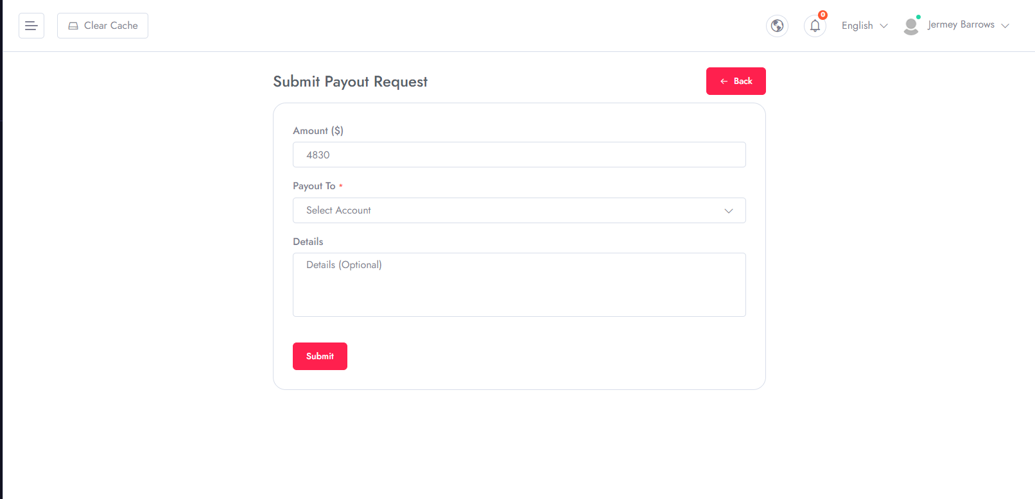
Task: Open the Select Account dropdown
Action: (x=519, y=210)
